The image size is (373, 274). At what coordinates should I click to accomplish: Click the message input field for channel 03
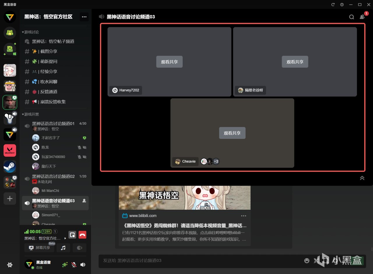[x=201, y=261]
